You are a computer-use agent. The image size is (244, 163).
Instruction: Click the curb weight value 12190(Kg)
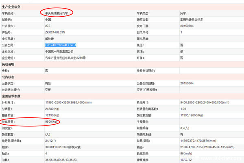[52, 115]
